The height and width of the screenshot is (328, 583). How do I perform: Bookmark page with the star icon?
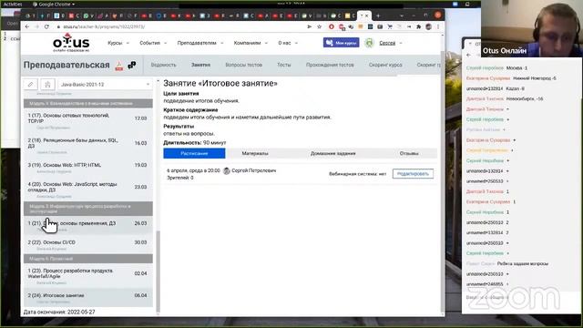point(319,26)
